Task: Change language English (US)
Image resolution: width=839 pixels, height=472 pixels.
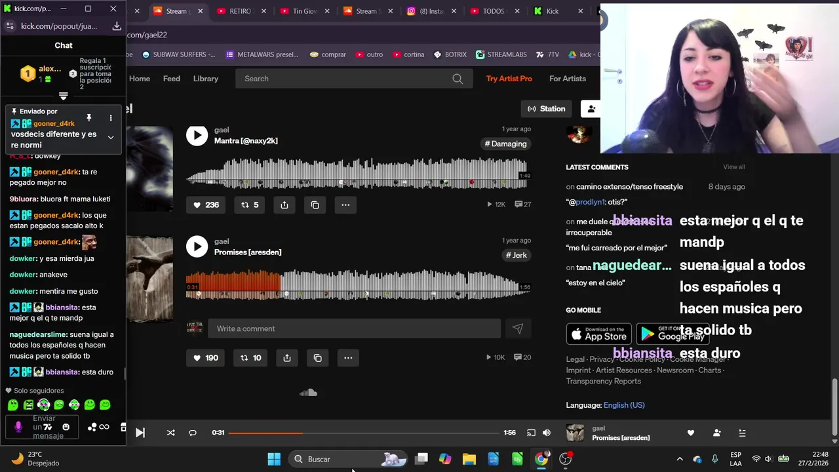Action: [x=624, y=405]
